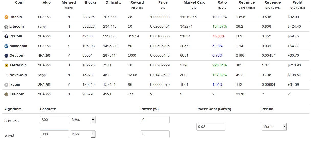Select Namecoin's 5.18% ratio value
Image resolution: width=312 pixels, height=142 pixels.
click(x=218, y=46)
